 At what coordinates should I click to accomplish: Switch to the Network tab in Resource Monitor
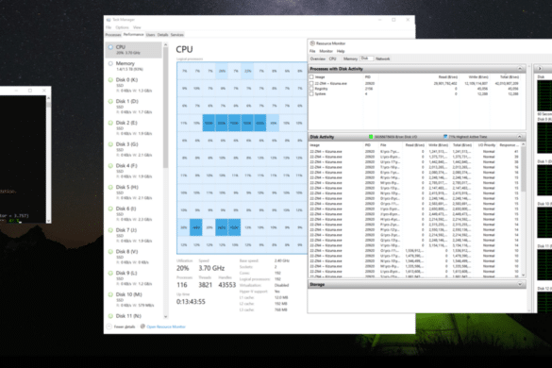pos(382,59)
